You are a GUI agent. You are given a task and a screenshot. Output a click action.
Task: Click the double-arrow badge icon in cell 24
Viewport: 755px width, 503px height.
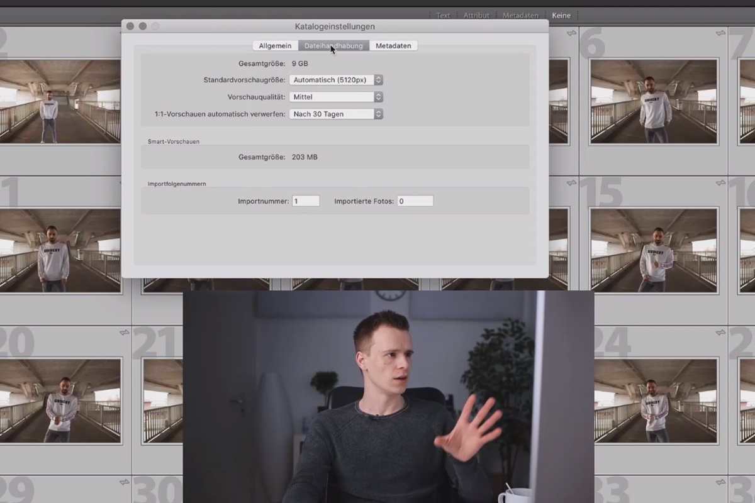(x=720, y=333)
